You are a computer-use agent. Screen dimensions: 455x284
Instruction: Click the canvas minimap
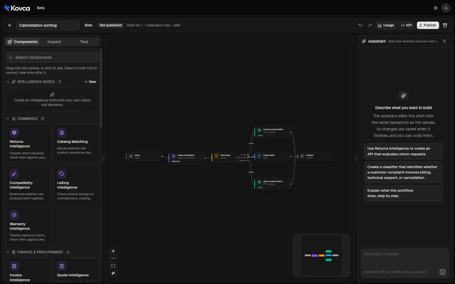click(x=322, y=255)
